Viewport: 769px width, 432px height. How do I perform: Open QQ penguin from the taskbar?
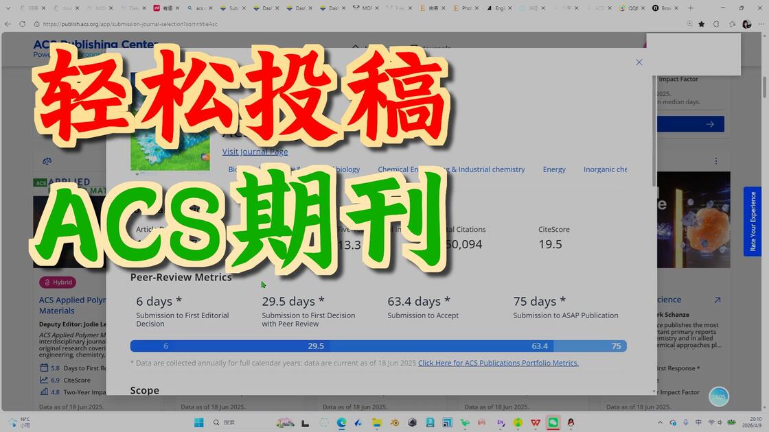point(571,422)
